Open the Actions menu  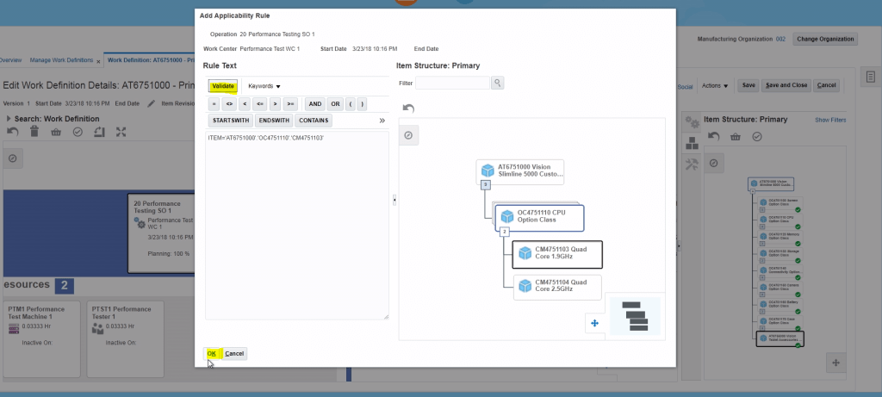pyautogui.click(x=714, y=86)
